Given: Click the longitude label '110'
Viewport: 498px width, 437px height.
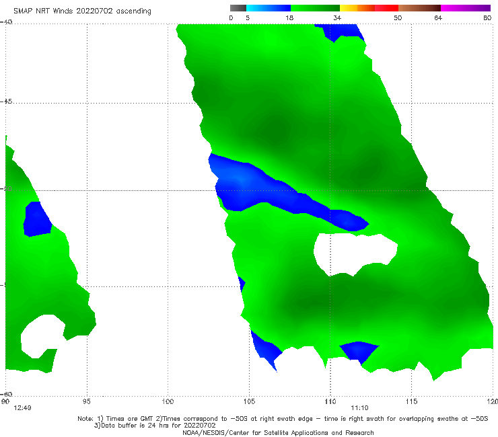Looking at the screenshot, I should click(330, 402).
